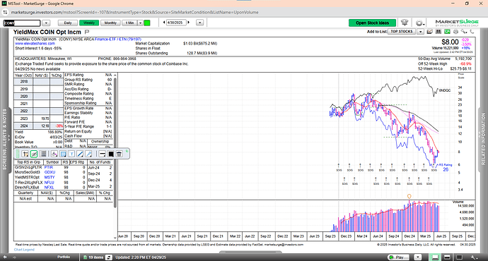Click the list sort arrows icon
Viewport: 488px width, 261px height.
point(109,257)
